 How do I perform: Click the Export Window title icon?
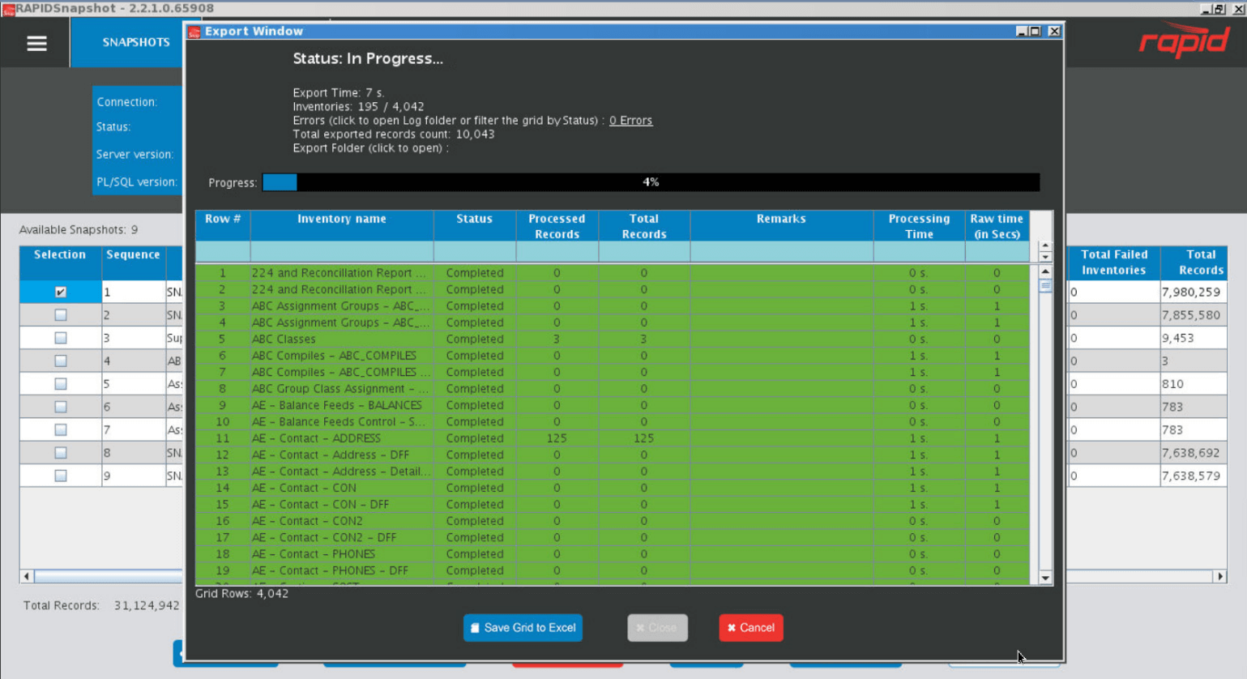(194, 32)
